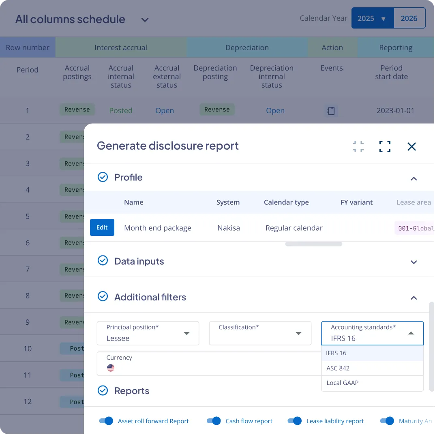Click the exit fullscreen icon in dialog header
Viewport: 435px width, 435px height.
tap(358, 146)
